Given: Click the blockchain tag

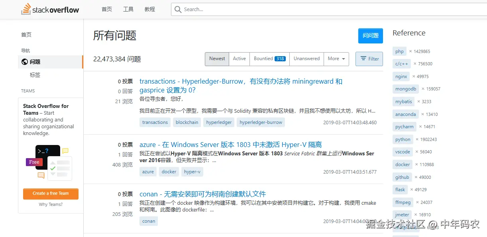Looking at the screenshot, I should 187,122.
